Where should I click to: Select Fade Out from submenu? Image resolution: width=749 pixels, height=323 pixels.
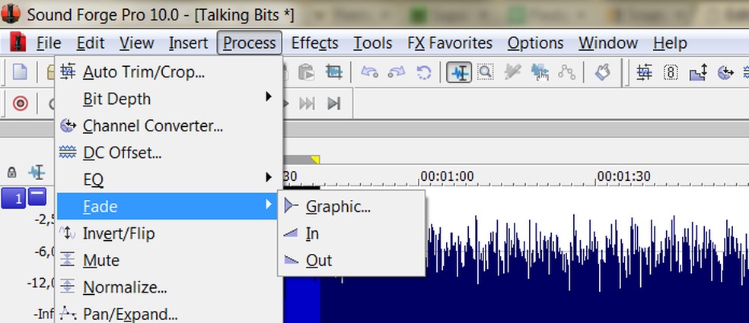point(351,260)
